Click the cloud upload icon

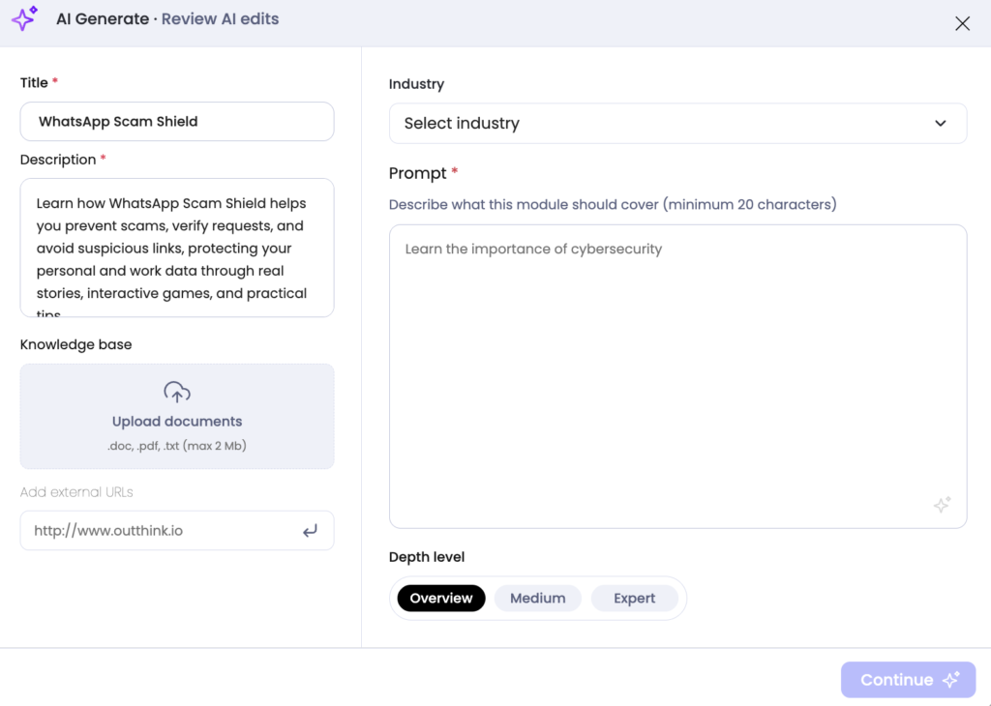pos(177,392)
